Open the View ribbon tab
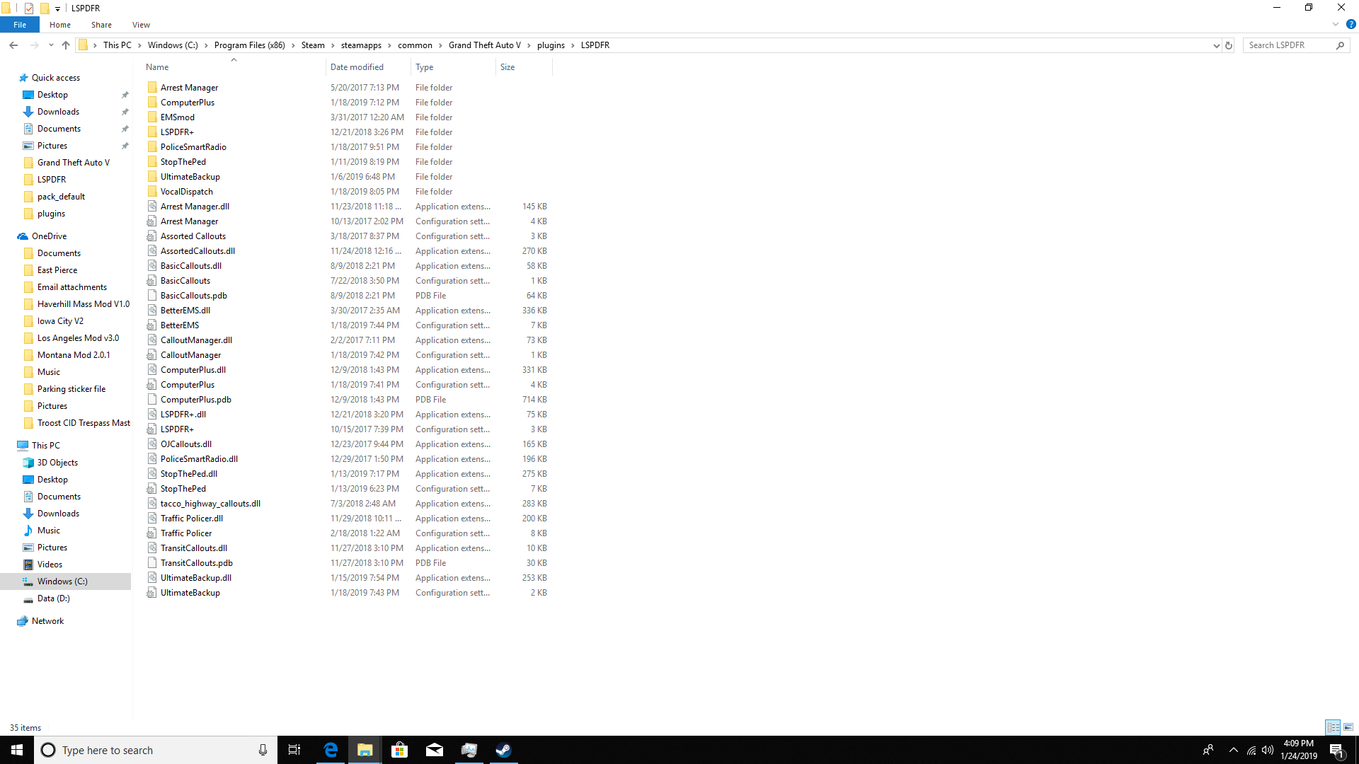The image size is (1359, 764). pos(141,25)
